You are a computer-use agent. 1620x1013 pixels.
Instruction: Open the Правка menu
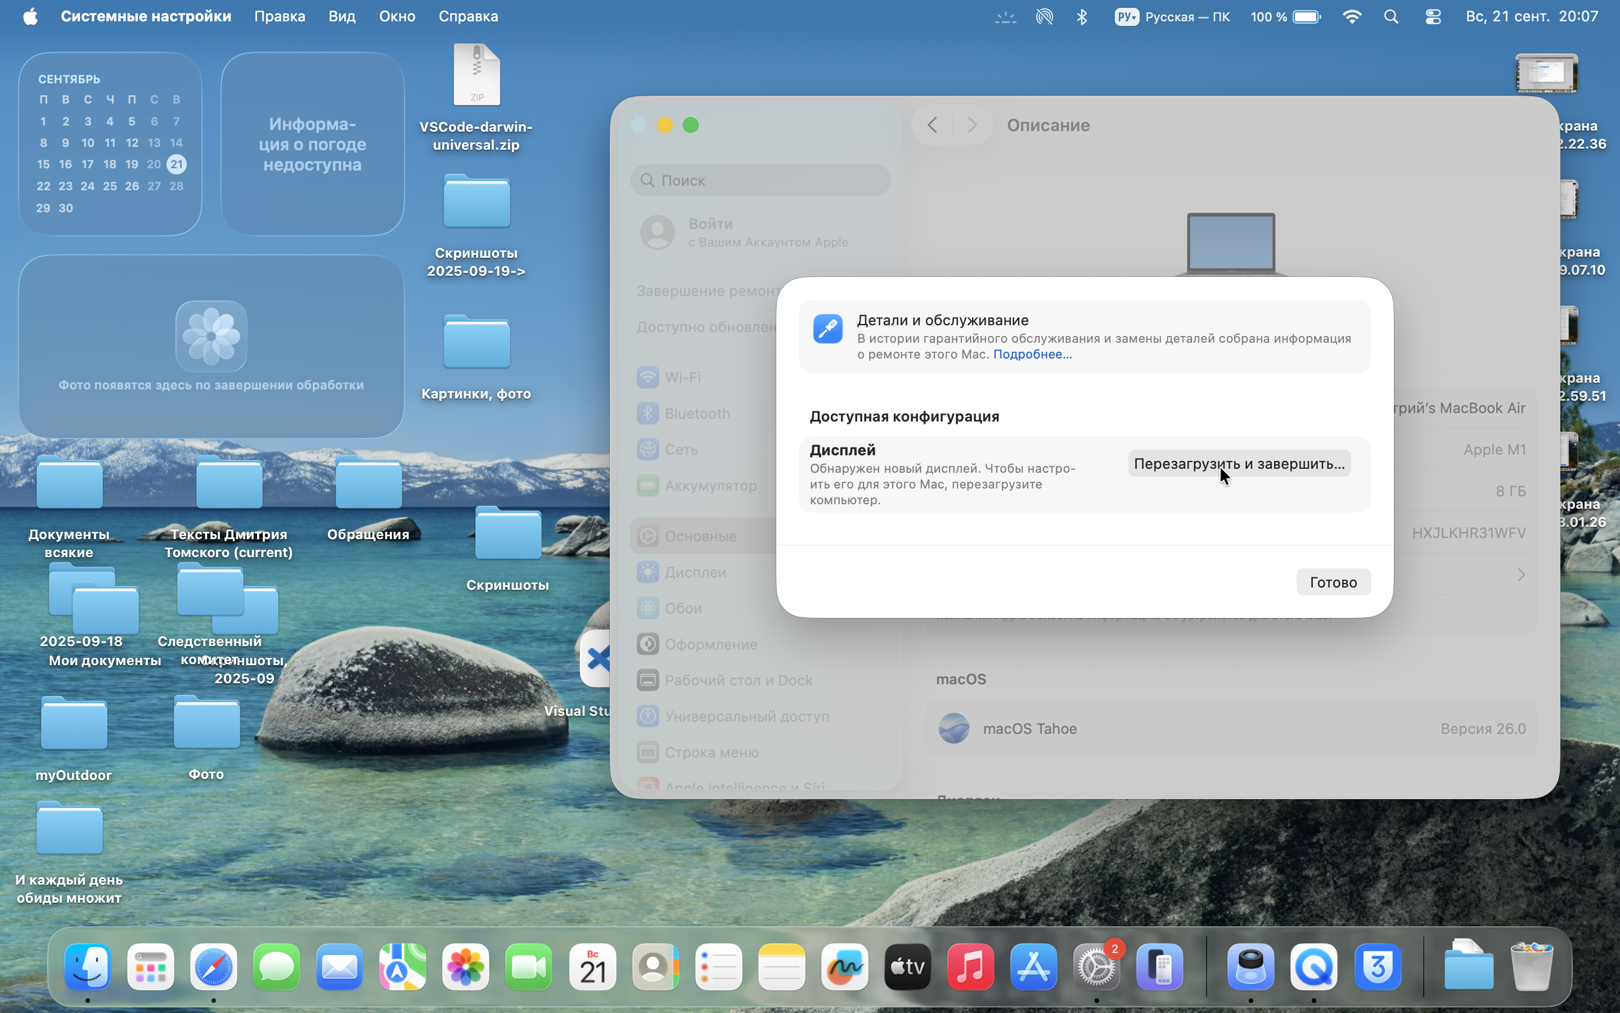tap(279, 17)
